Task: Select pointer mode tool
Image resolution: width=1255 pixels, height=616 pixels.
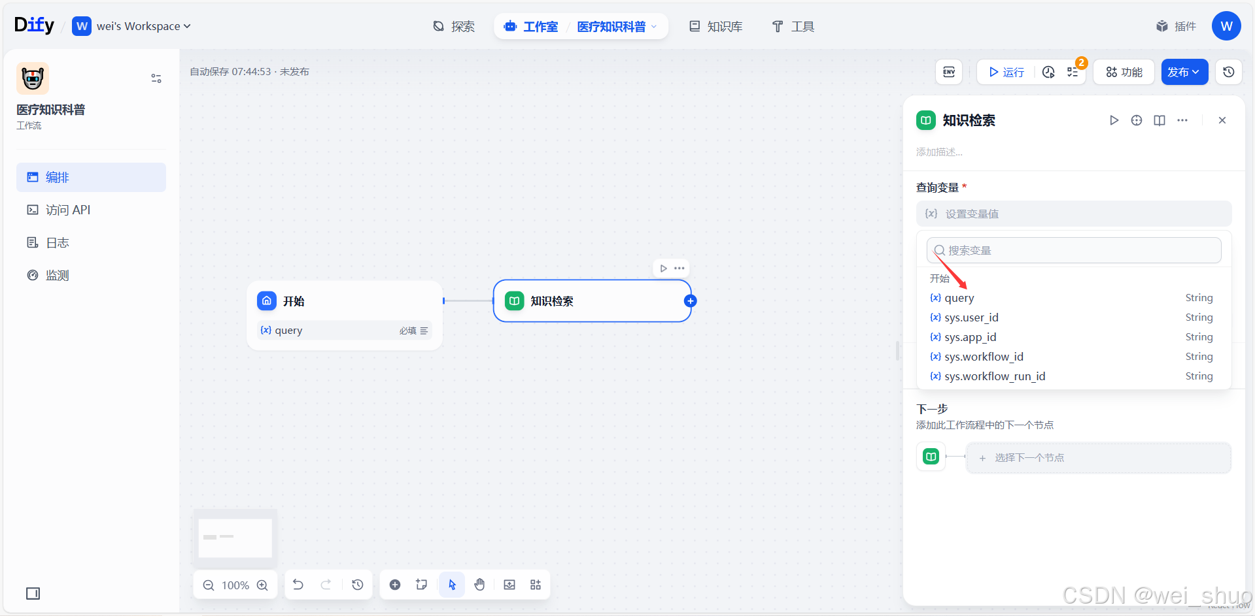Action: (452, 585)
